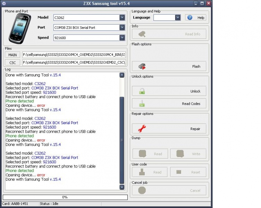Close the Z3X Samsung tool window
The width and height of the screenshot is (261, 208).
pyautogui.click(x=208, y=3)
